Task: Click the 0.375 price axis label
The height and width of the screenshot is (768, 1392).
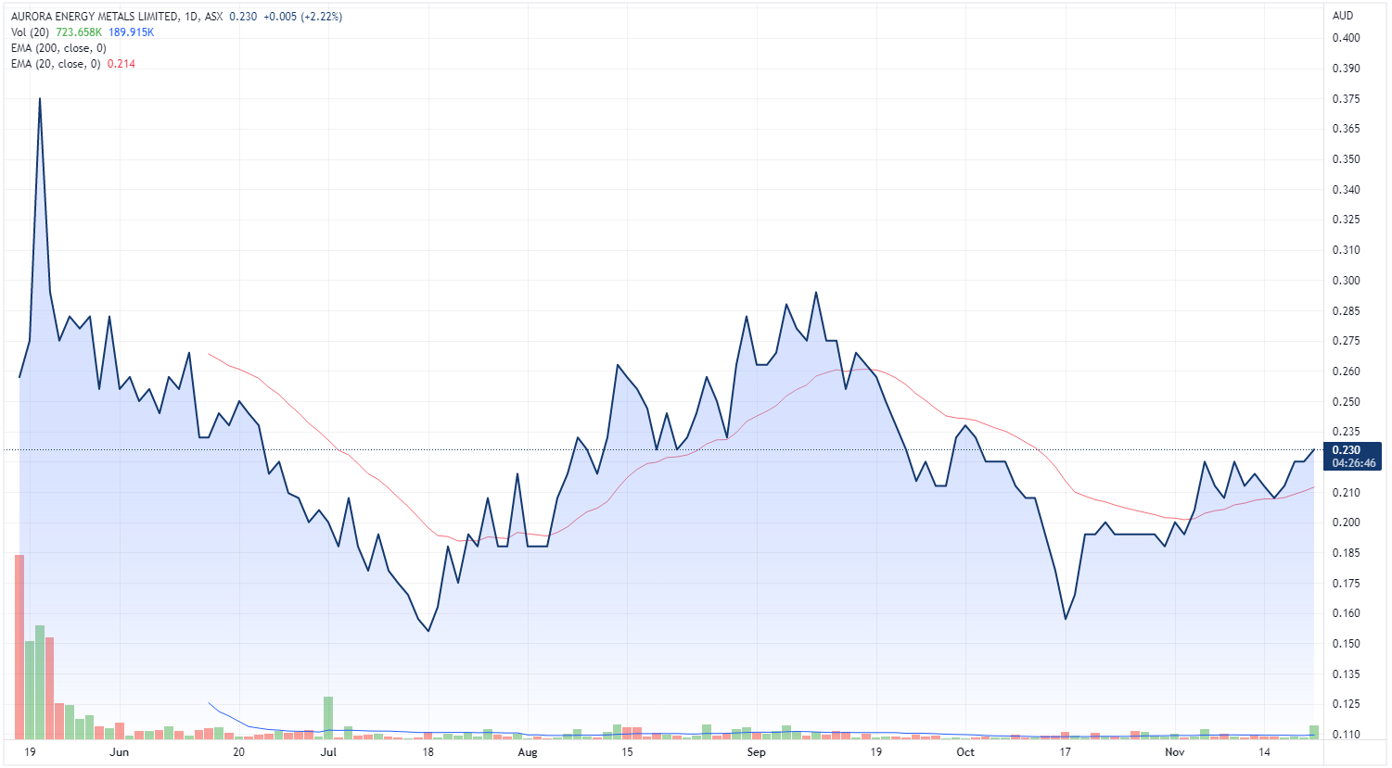Action: click(1347, 99)
